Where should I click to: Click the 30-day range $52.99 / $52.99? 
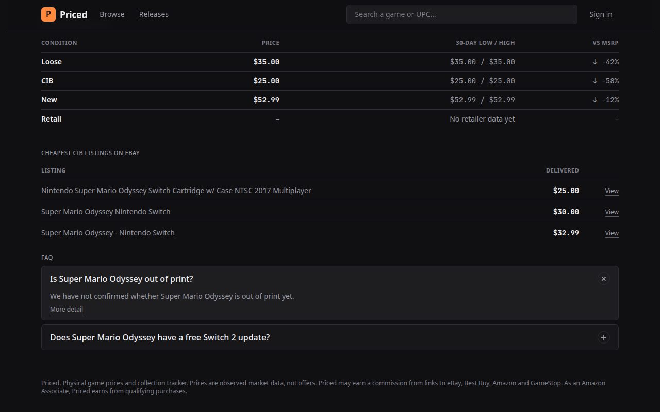tap(482, 100)
